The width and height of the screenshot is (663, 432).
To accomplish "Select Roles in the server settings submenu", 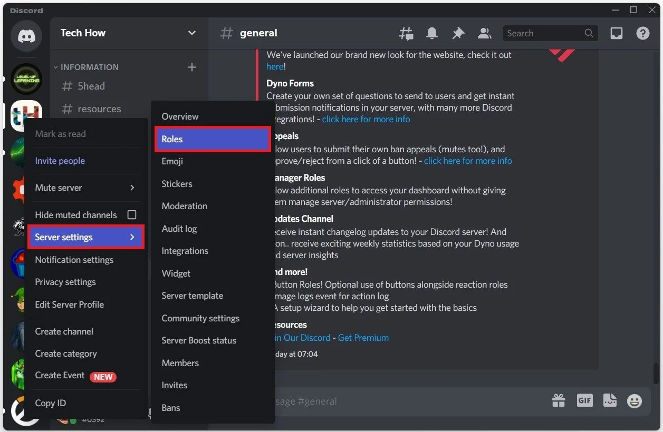I will (x=213, y=139).
